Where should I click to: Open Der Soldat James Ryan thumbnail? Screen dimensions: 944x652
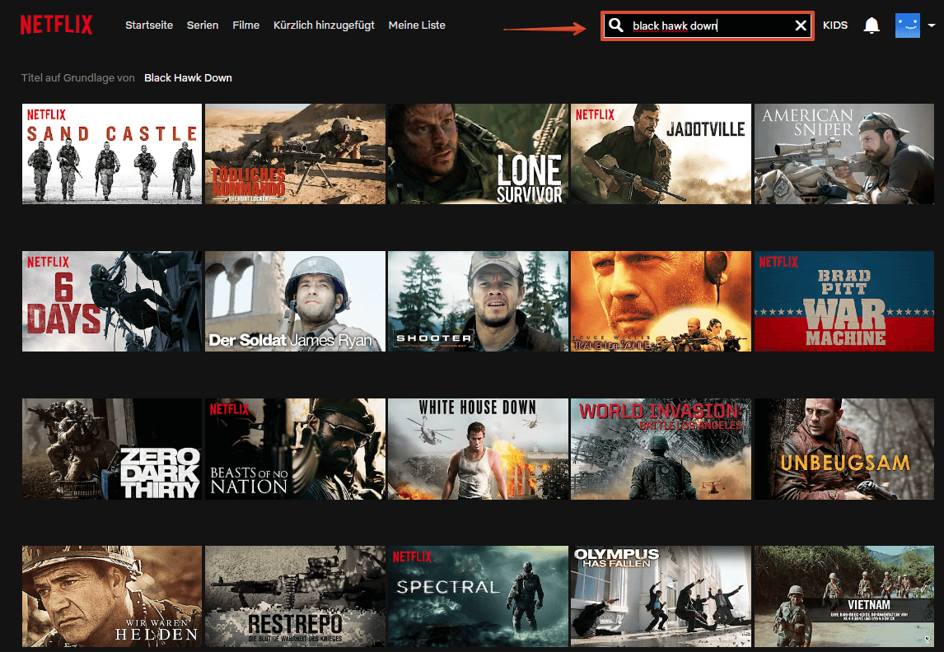(295, 301)
